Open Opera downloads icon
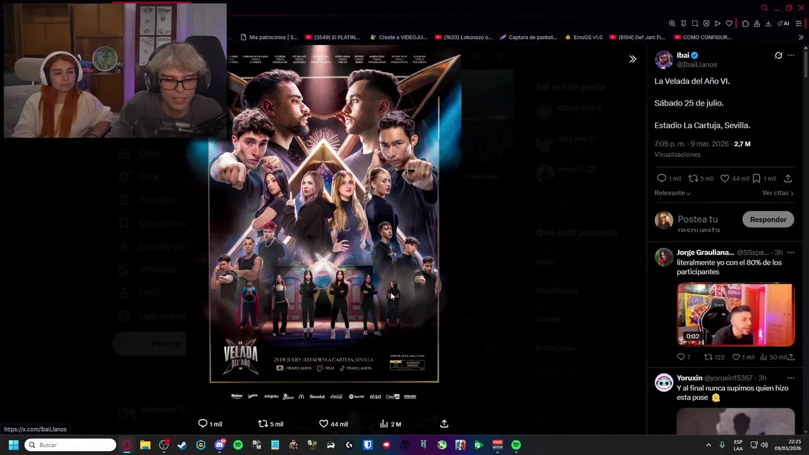Viewport: 809px width, 455px height. click(768, 23)
